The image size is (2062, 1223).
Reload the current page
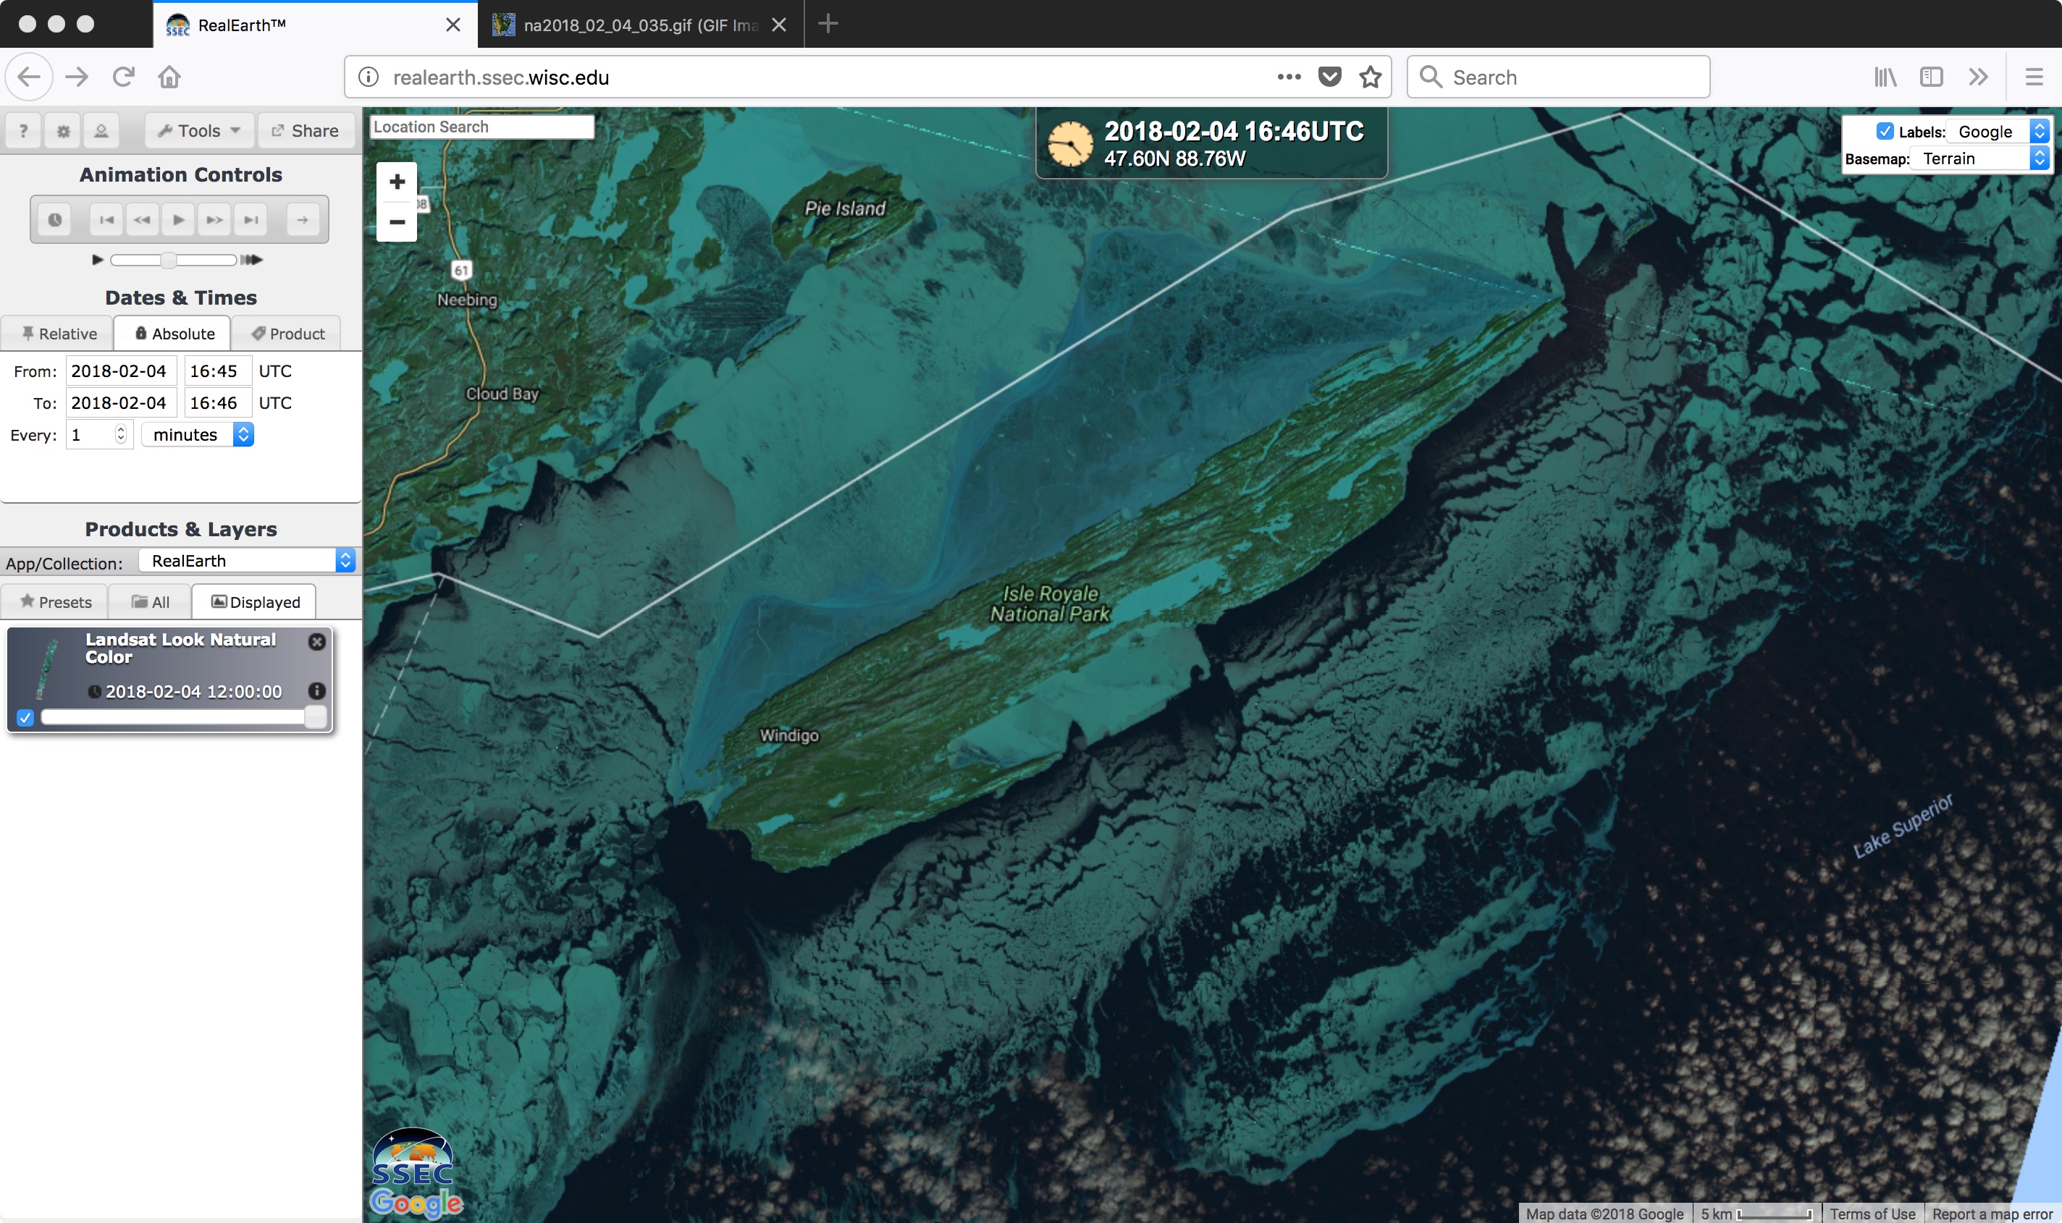click(124, 77)
